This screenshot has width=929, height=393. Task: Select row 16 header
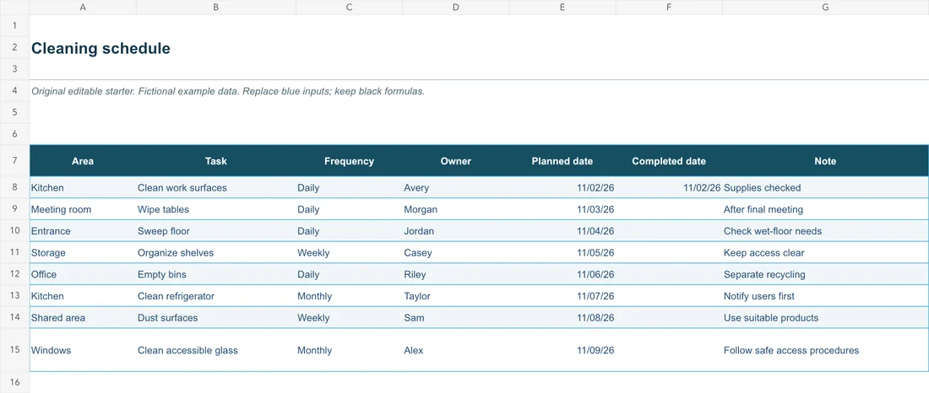(15, 382)
